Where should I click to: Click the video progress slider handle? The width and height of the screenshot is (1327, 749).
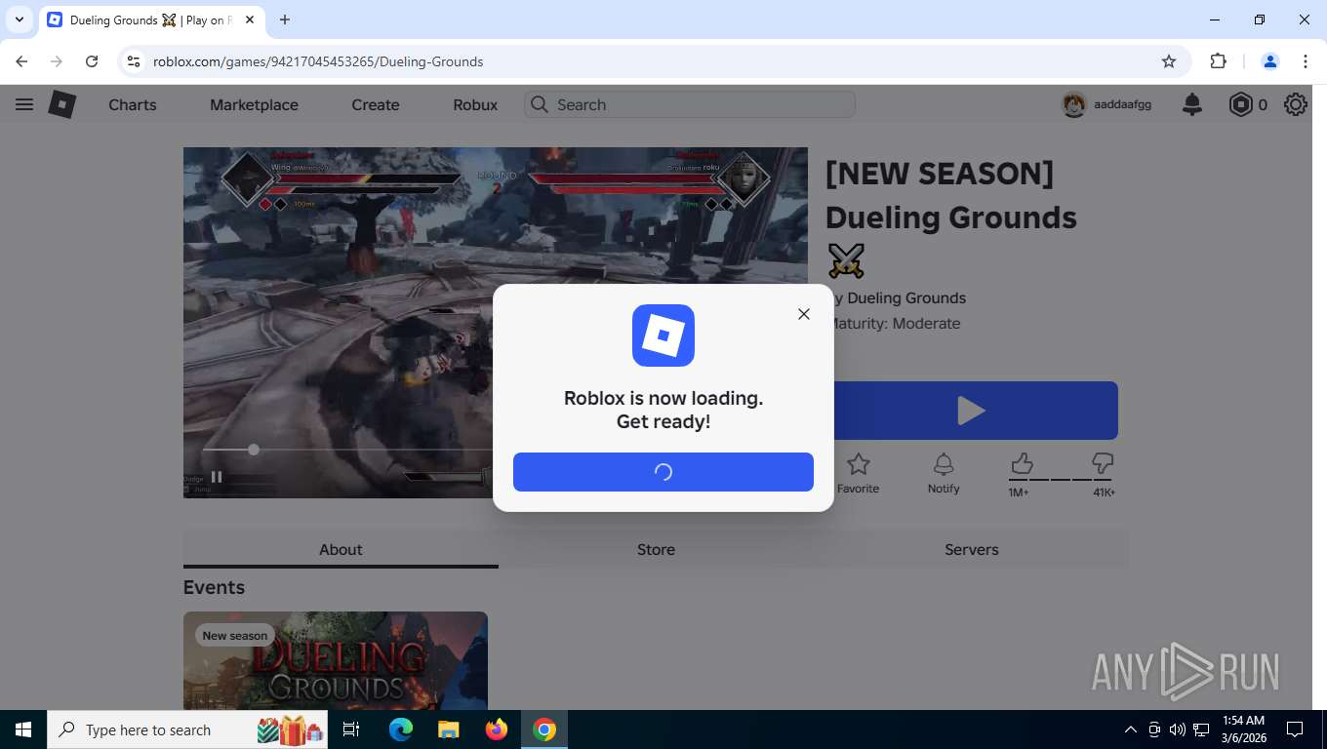click(254, 450)
